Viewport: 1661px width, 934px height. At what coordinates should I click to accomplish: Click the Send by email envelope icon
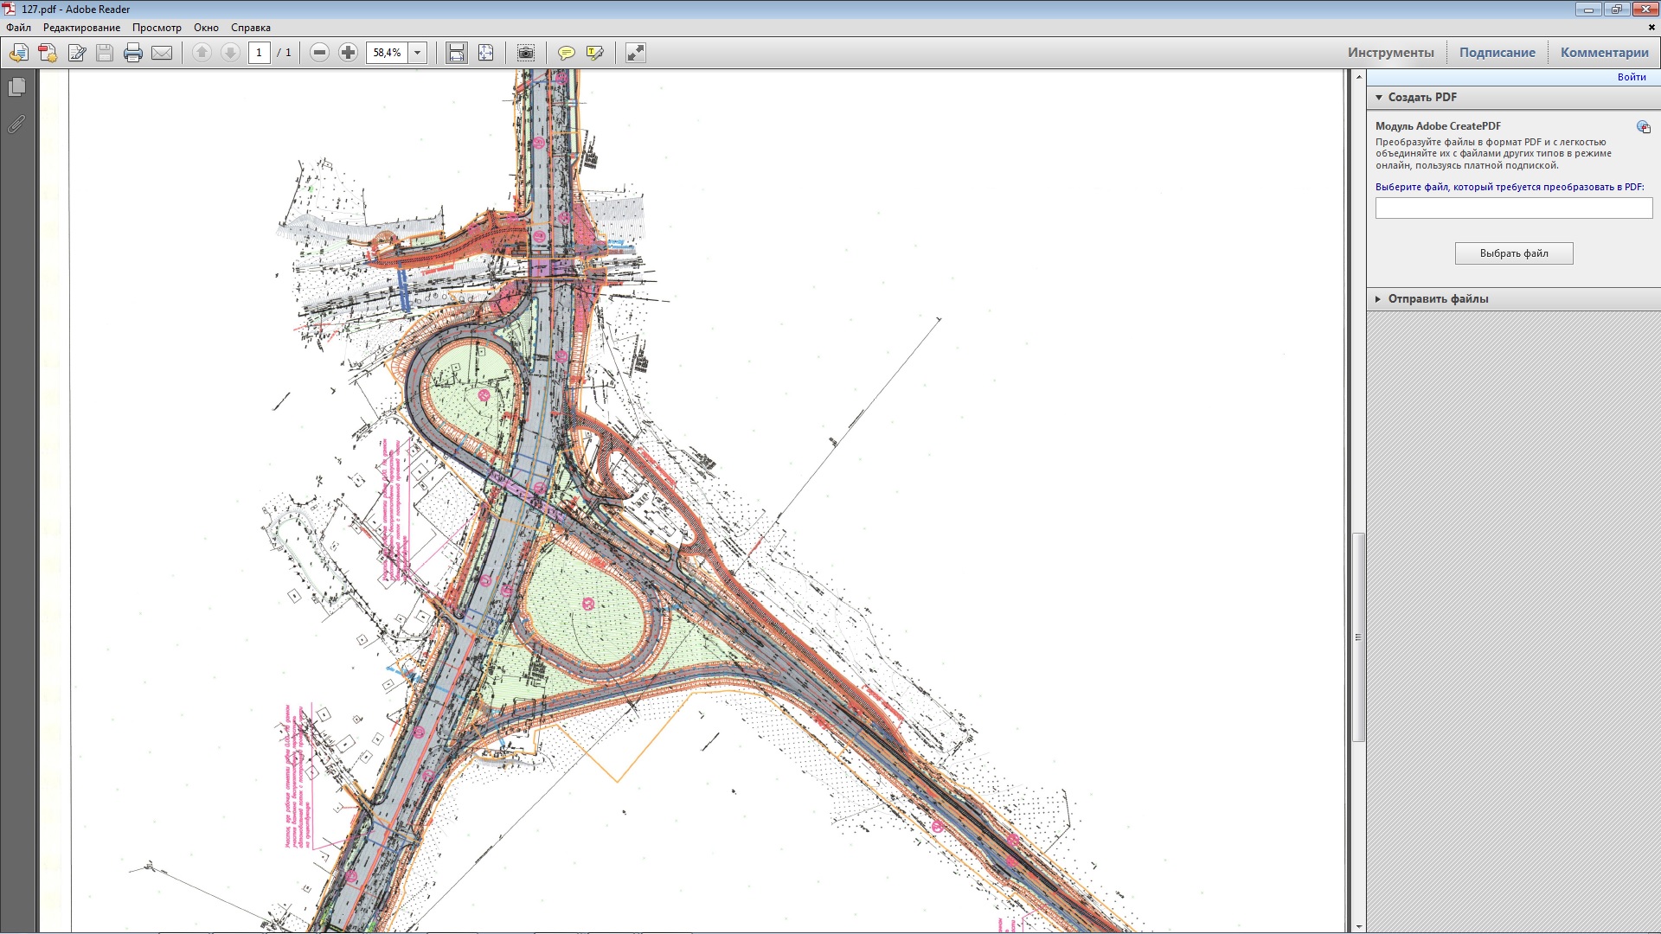162,53
